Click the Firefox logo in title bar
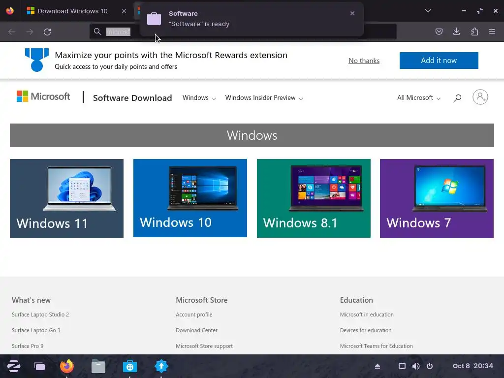This screenshot has height=378, width=504. 10,11
